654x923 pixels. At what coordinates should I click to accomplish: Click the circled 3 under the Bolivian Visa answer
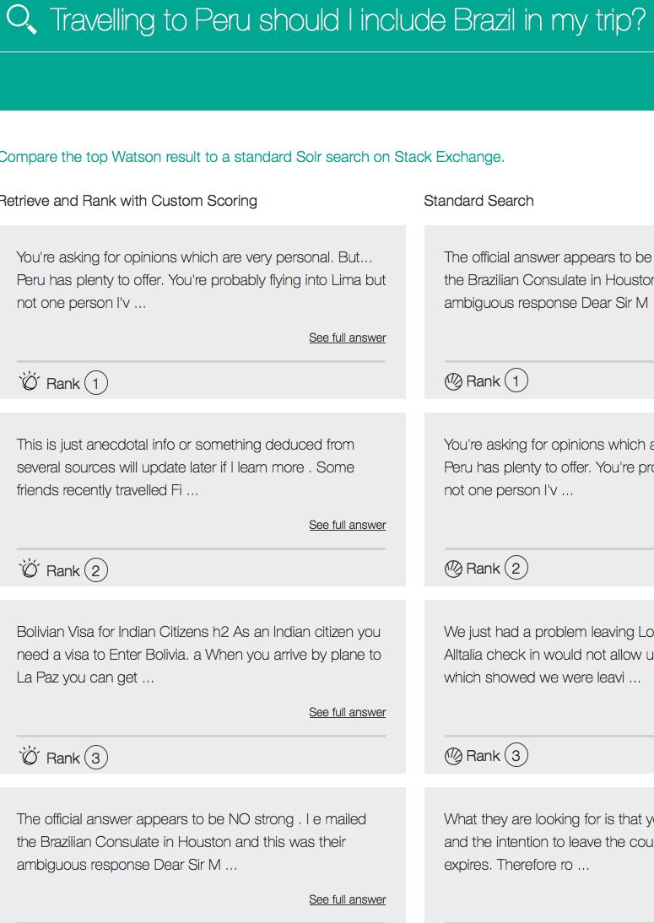point(96,758)
